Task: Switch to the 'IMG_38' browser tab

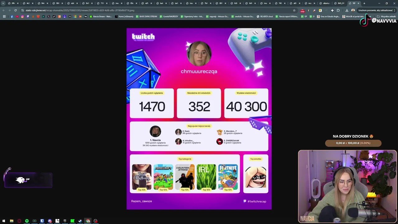Action: click(340, 3)
